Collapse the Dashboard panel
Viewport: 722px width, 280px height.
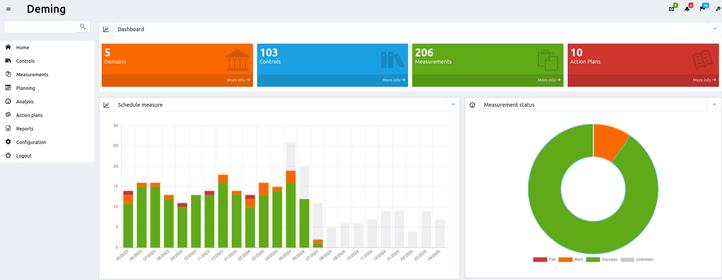point(714,29)
